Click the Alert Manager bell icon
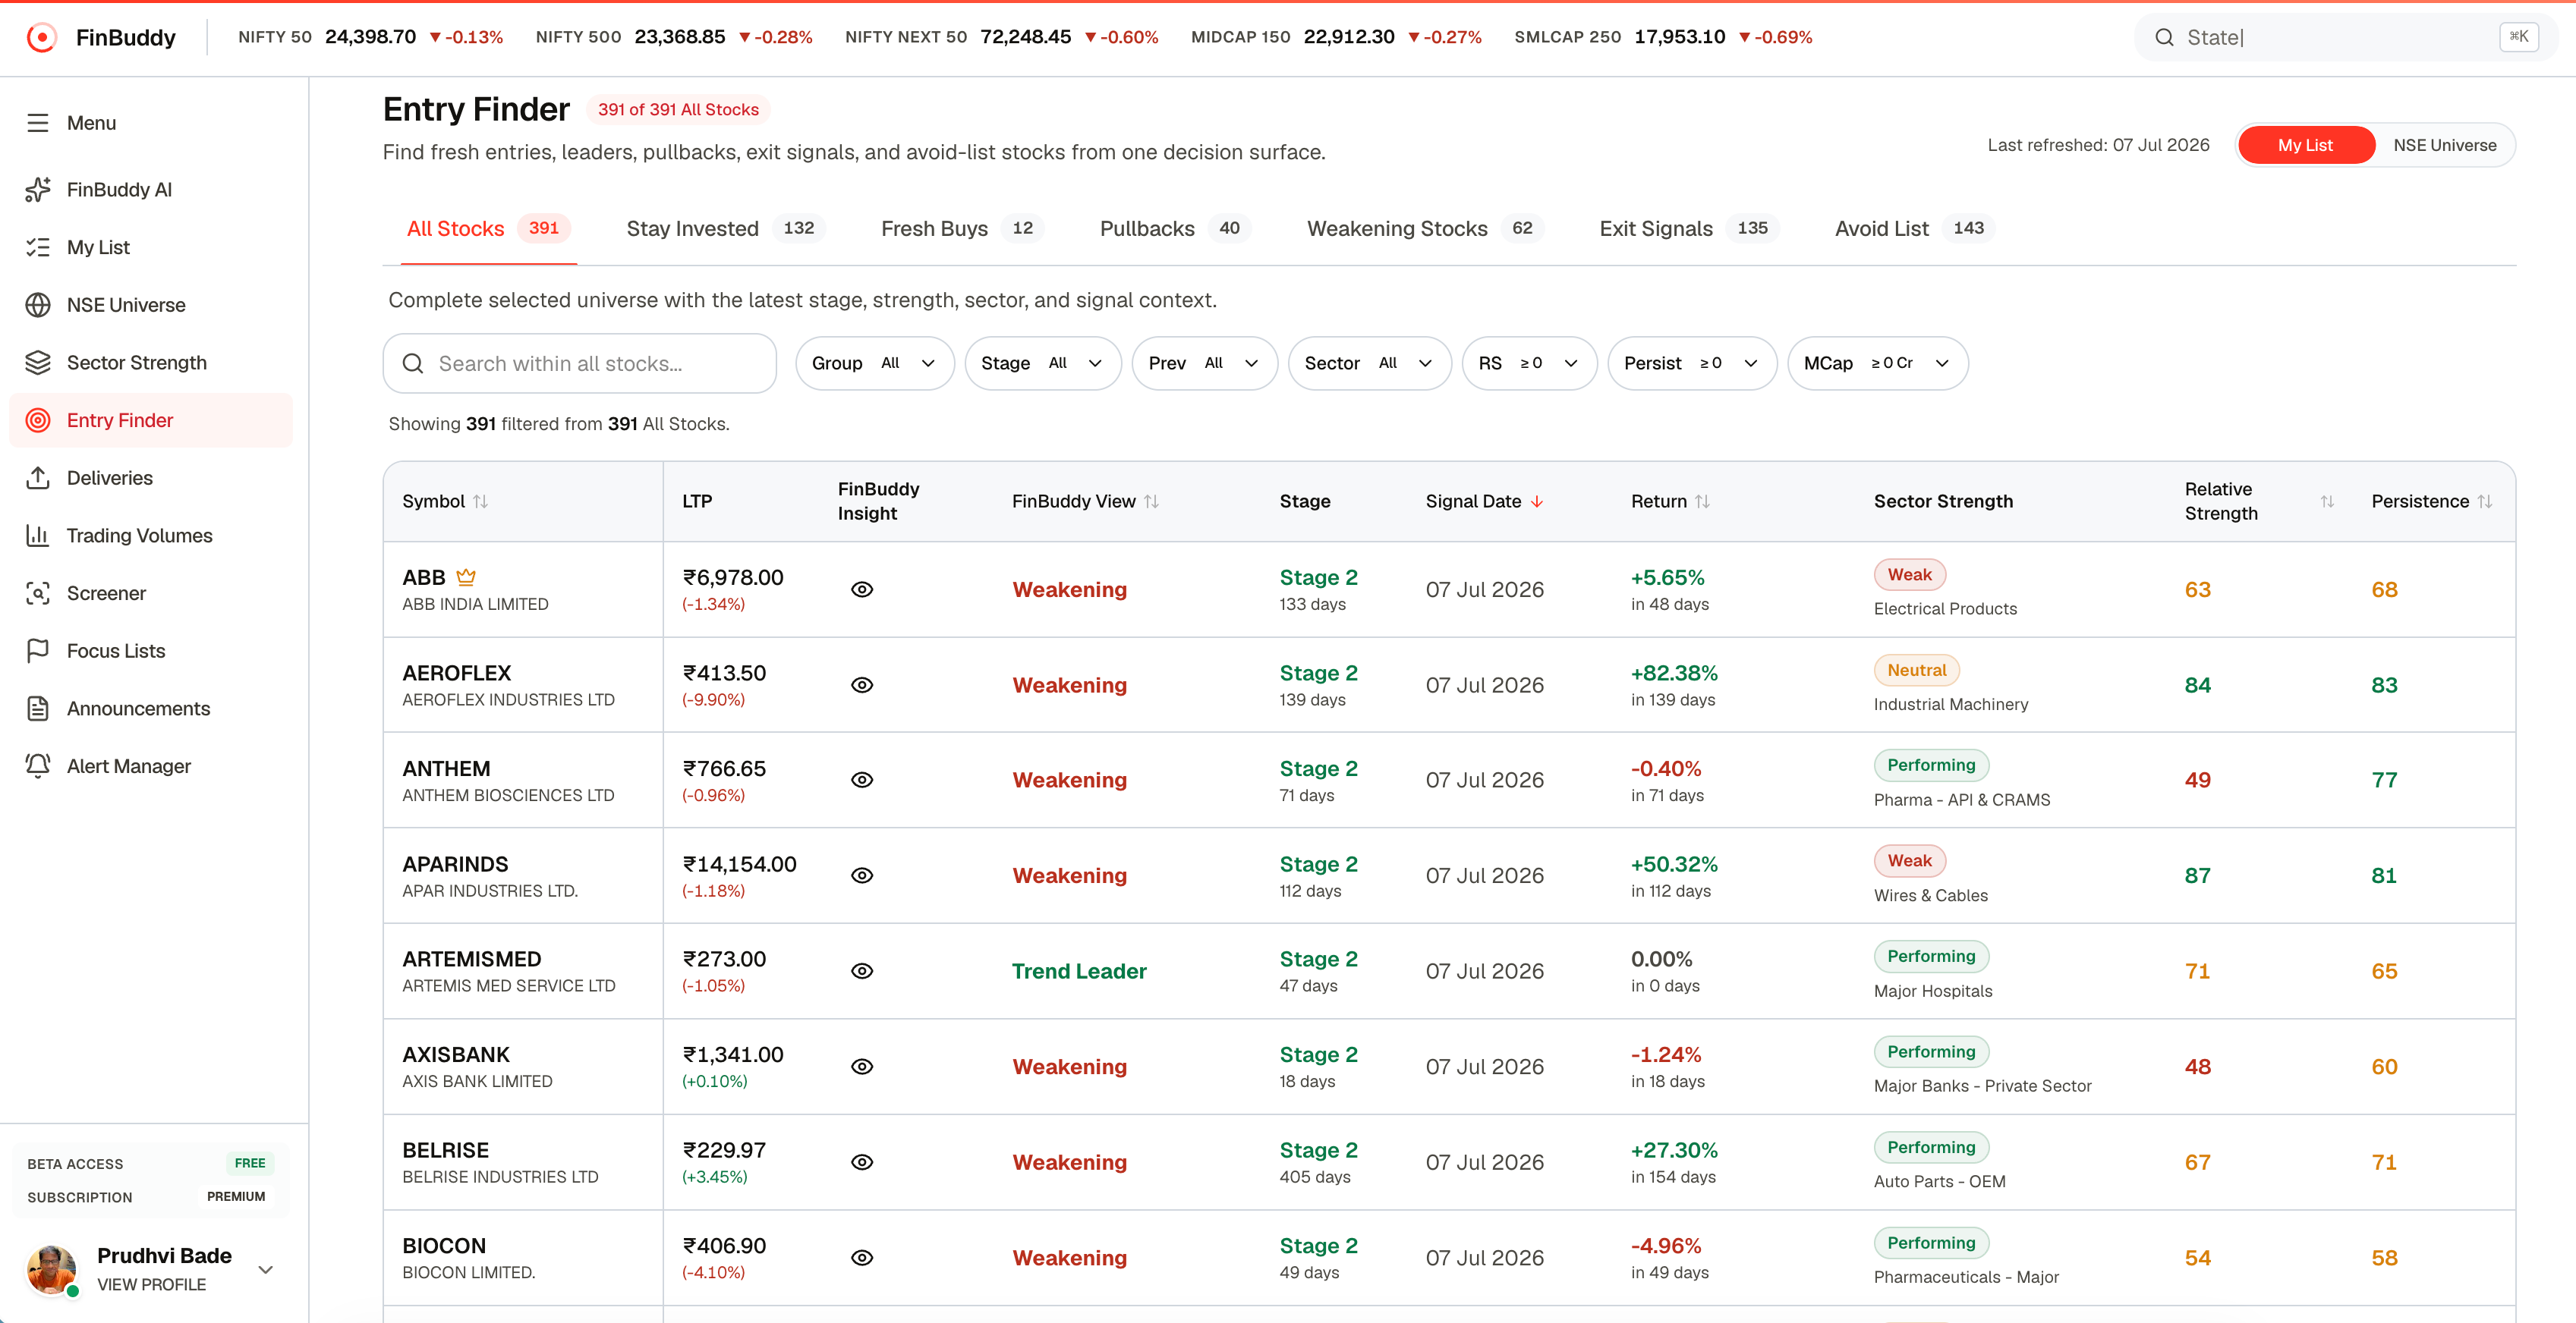Image resolution: width=2576 pixels, height=1323 pixels. pyautogui.click(x=38, y=766)
